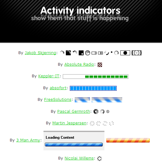Follow the FreeSolutions link

point(58,99)
